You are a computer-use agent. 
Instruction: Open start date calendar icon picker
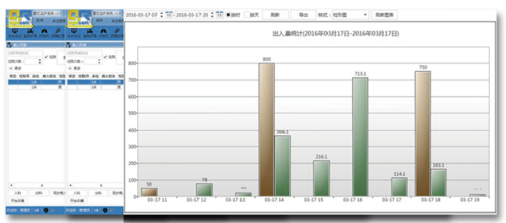point(169,15)
